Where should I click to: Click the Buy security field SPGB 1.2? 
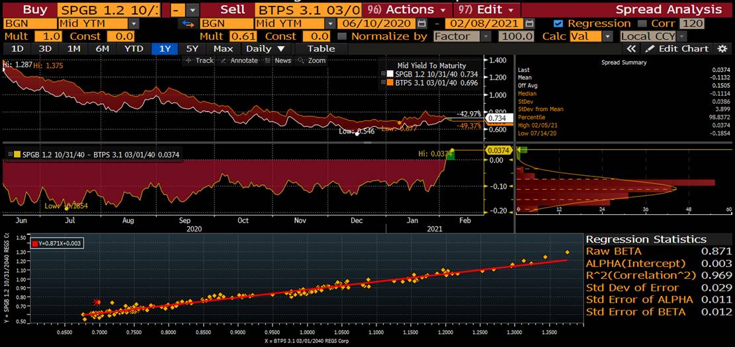tap(108, 9)
